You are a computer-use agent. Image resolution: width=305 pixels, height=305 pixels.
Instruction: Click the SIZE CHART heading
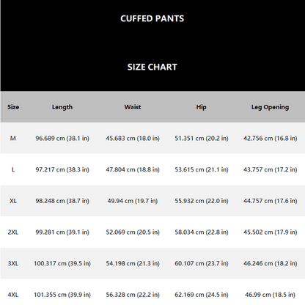[152, 67]
